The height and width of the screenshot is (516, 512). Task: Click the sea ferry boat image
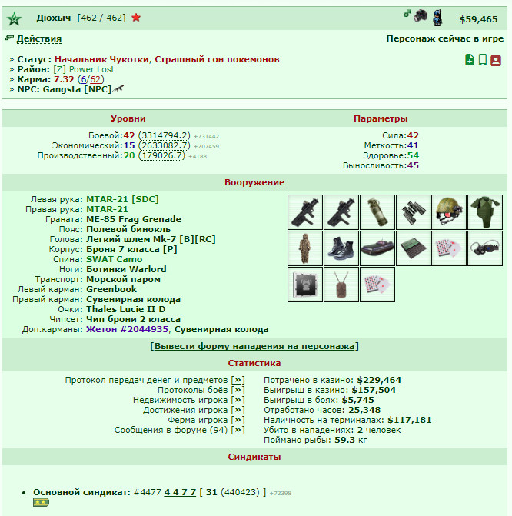[377, 248]
